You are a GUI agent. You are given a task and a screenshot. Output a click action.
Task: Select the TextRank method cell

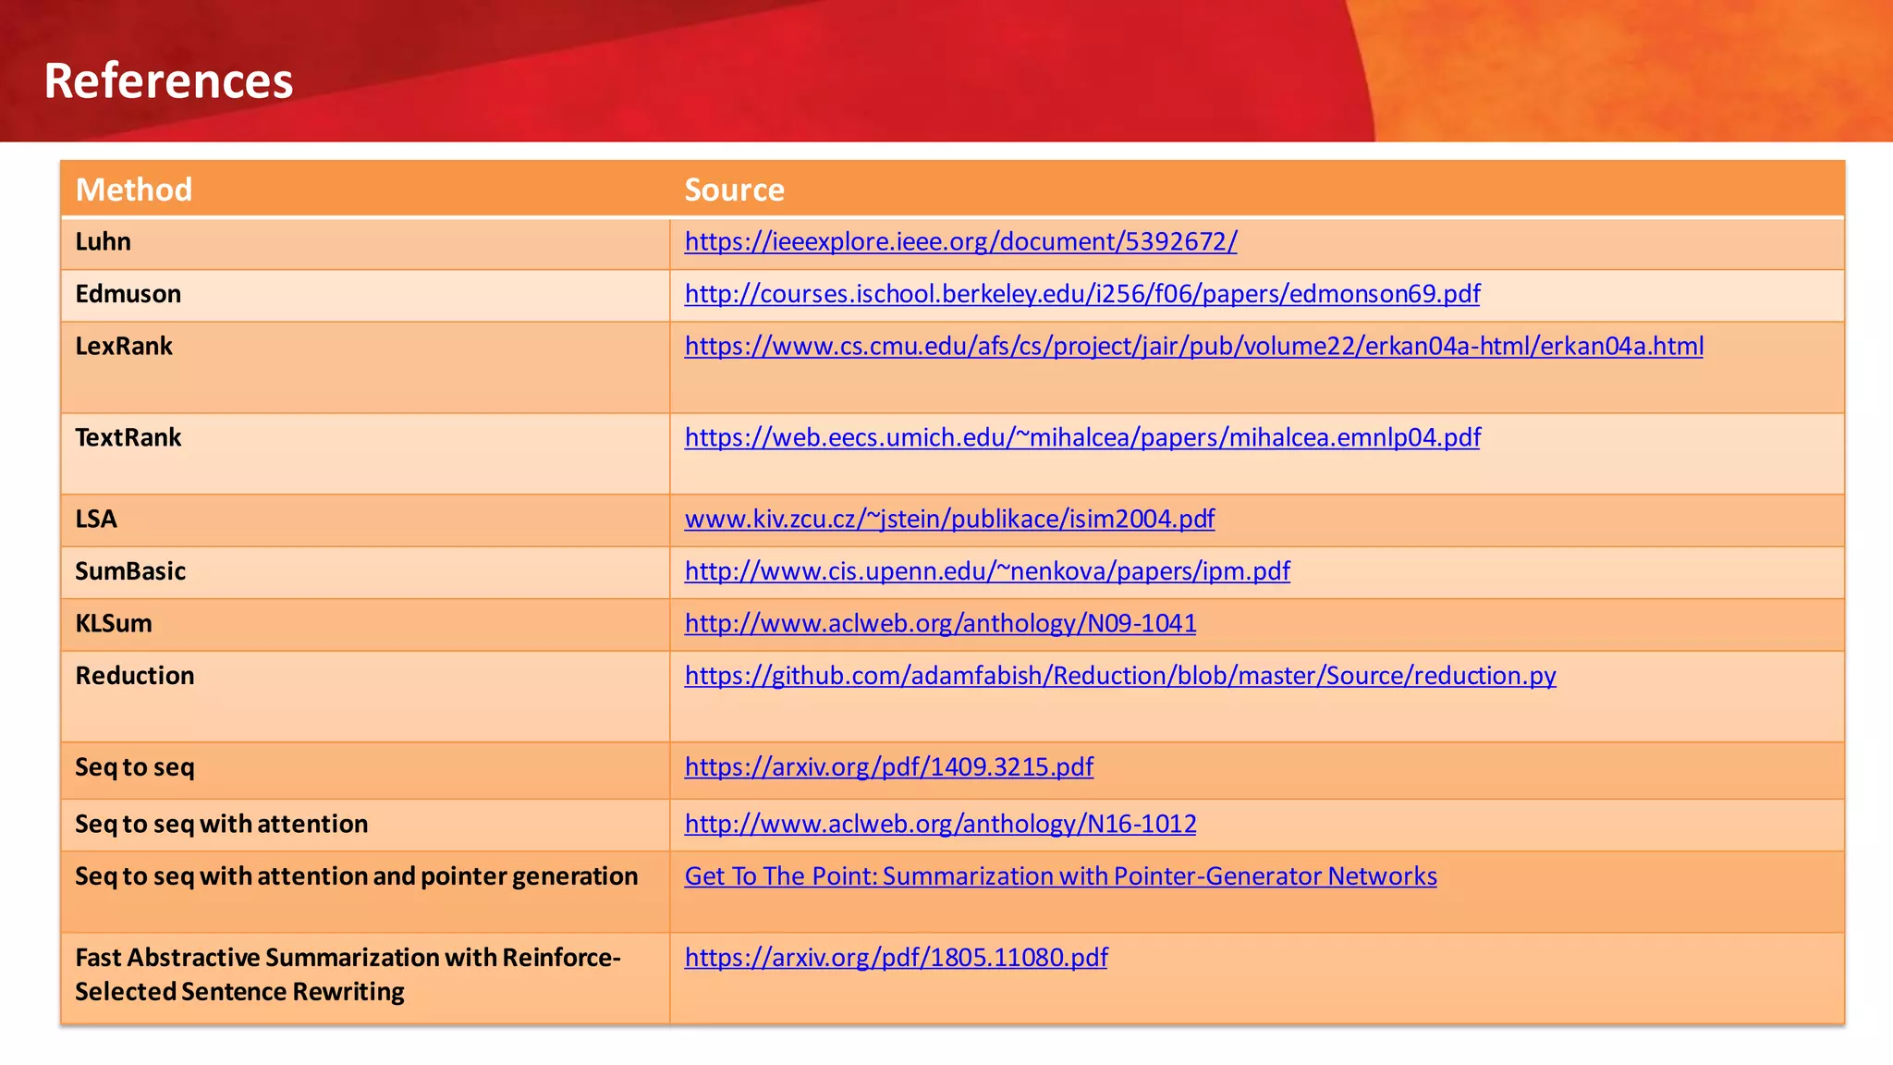pos(365,454)
